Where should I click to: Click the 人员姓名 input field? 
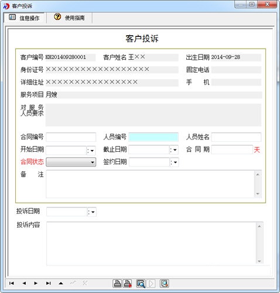[236, 137]
